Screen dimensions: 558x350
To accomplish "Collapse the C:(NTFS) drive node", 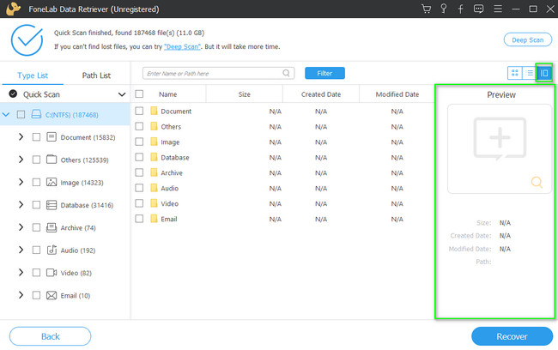I will pyautogui.click(x=6, y=115).
